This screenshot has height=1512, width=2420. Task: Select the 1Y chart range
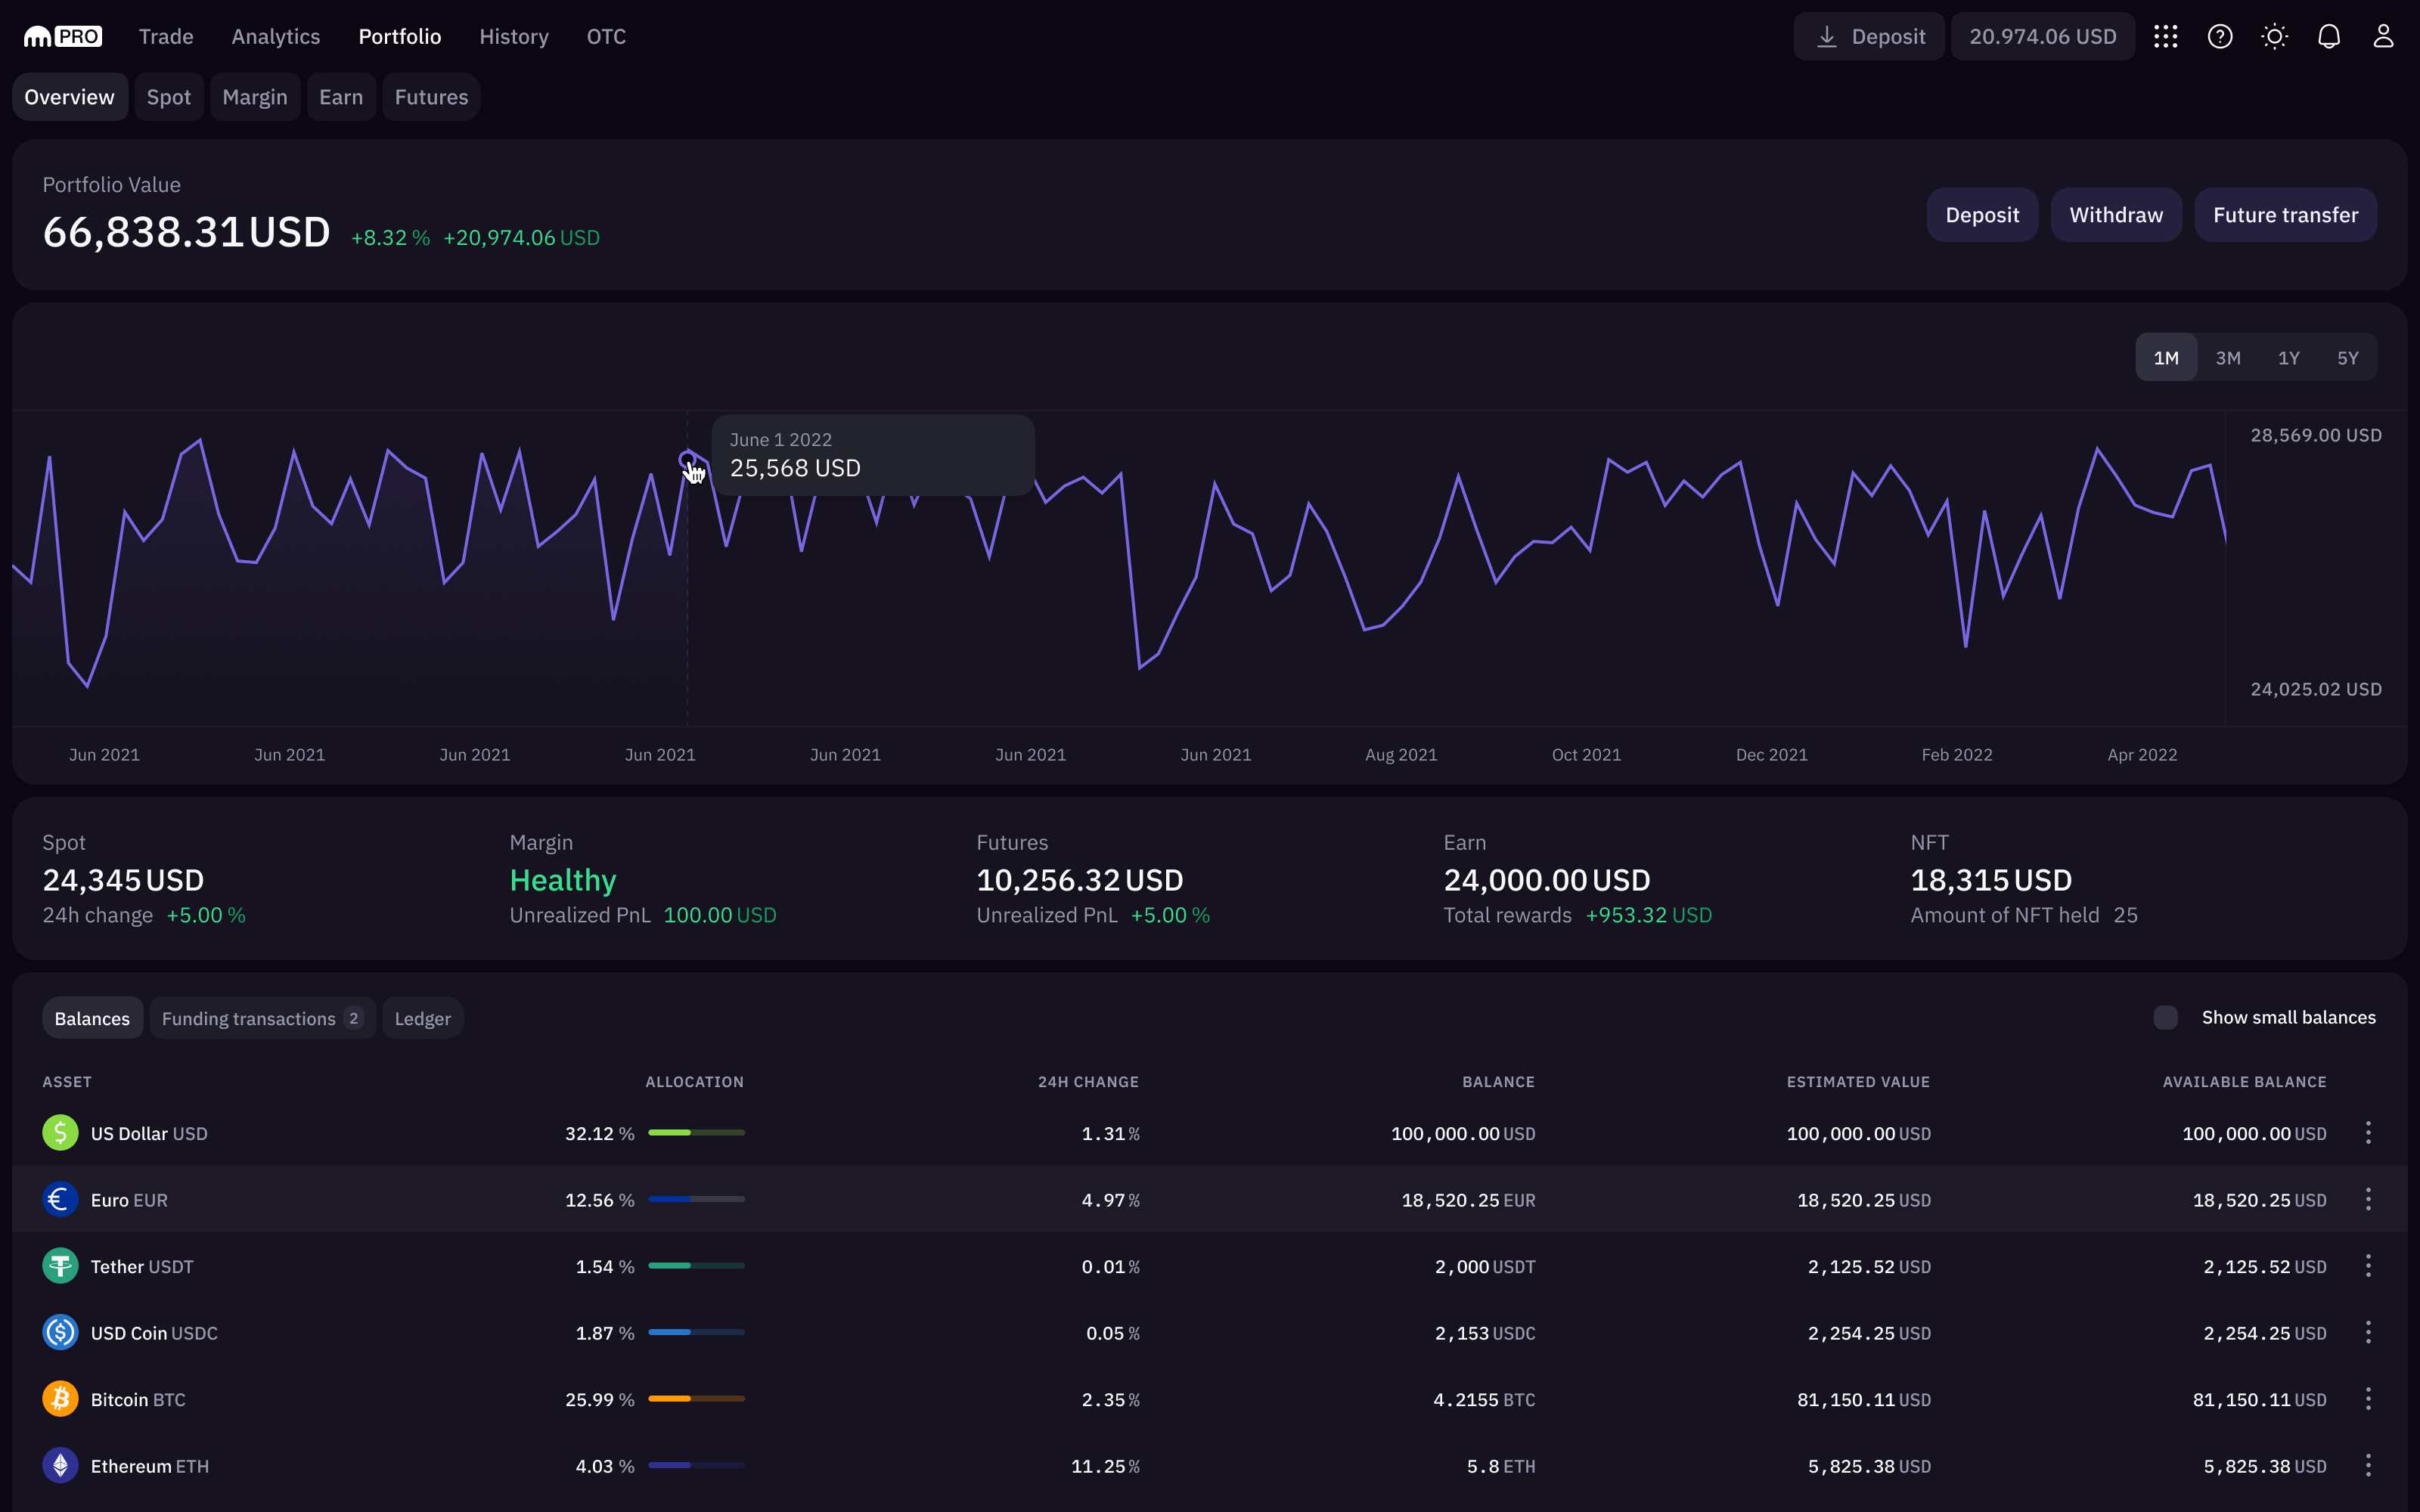[x=2289, y=358]
